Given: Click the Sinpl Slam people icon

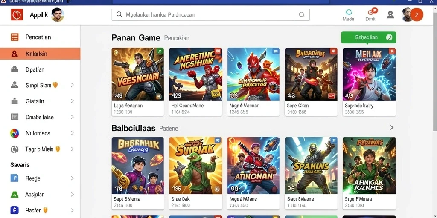Looking at the screenshot, I should click(x=15, y=85).
